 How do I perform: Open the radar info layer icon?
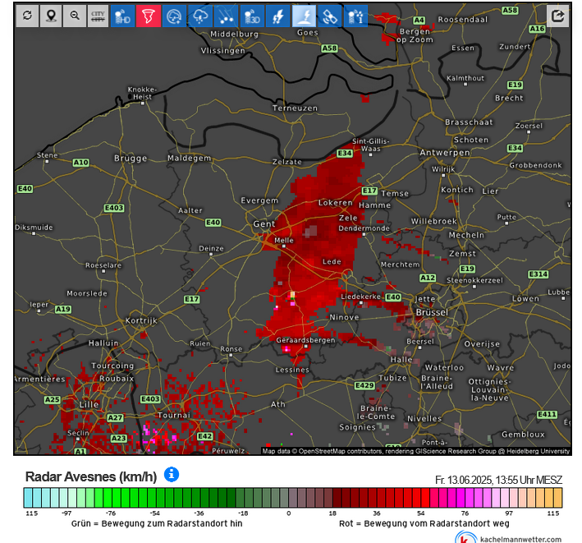tap(355, 16)
